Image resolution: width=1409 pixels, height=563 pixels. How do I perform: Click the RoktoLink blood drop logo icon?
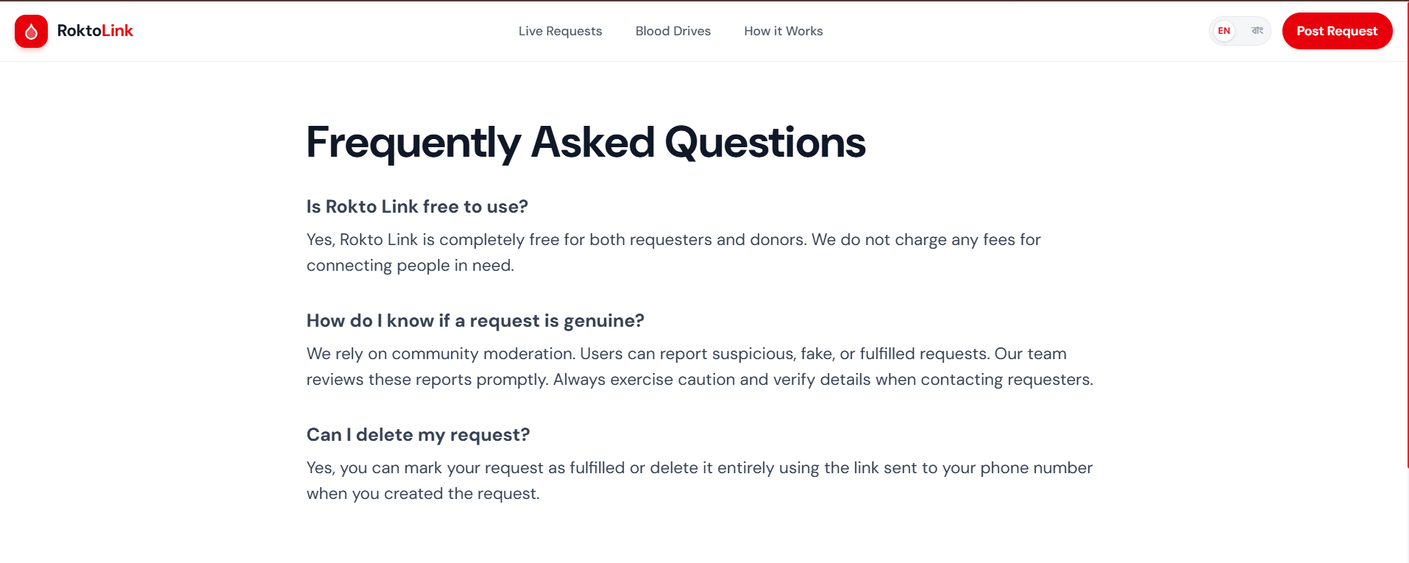click(31, 31)
